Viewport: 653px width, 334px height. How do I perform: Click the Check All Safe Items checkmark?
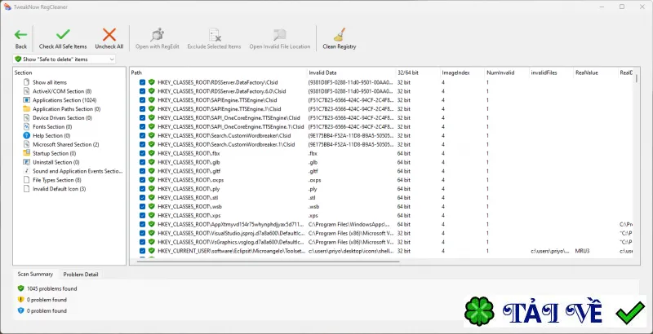[63, 34]
